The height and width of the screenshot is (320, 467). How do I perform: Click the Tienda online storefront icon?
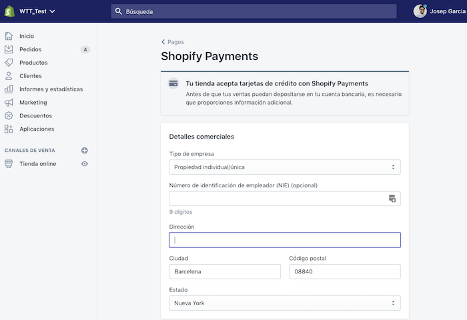[9, 164]
